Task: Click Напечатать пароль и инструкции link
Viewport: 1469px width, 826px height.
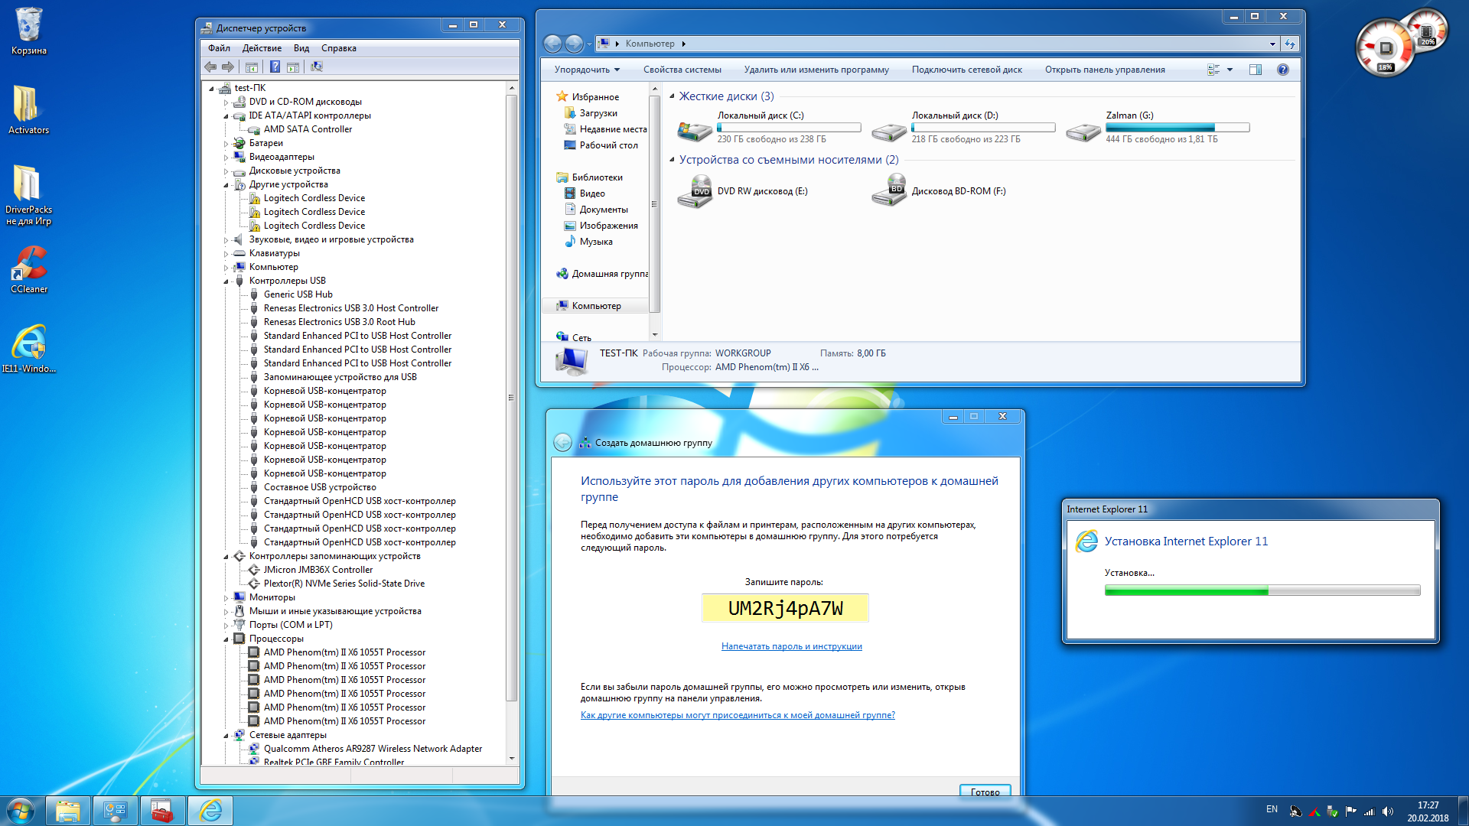Action: point(791,646)
